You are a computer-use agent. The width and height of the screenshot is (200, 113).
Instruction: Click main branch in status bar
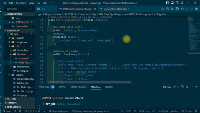coord(7,111)
